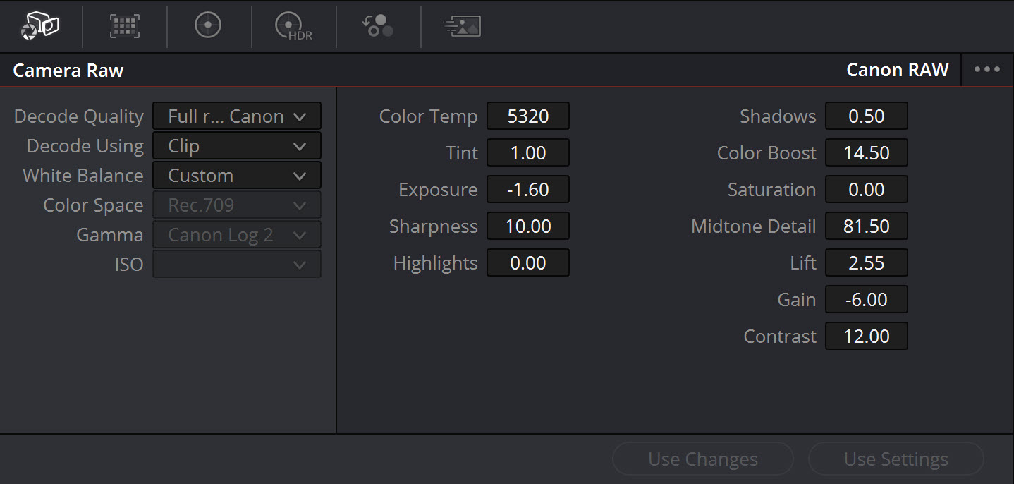Open the Color Match palette

tap(124, 26)
